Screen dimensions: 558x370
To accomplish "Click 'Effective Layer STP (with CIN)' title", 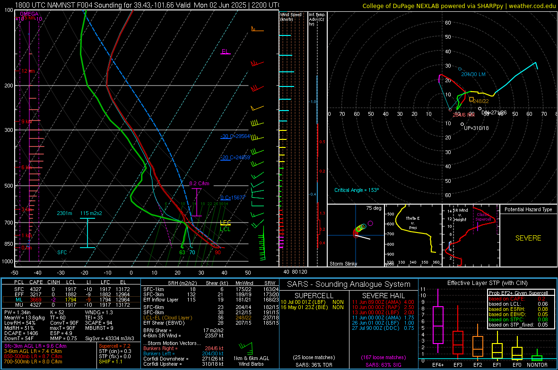I will [x=488, y=283].
